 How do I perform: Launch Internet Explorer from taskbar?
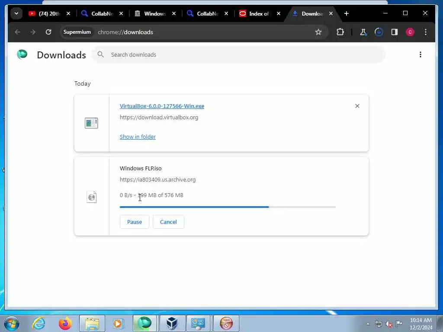pos(39,323)
